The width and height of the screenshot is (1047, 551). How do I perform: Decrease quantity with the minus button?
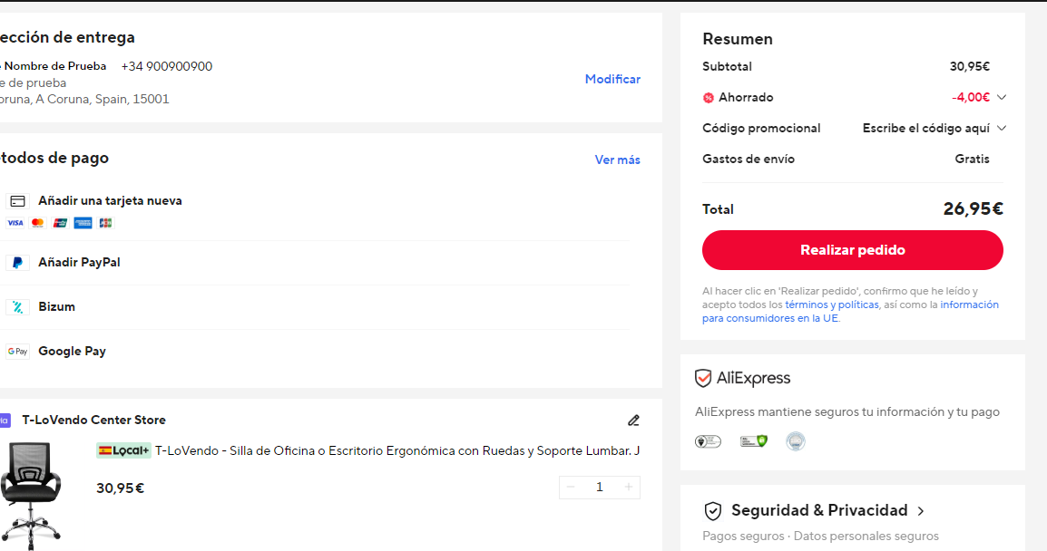(x=571, y=487)
